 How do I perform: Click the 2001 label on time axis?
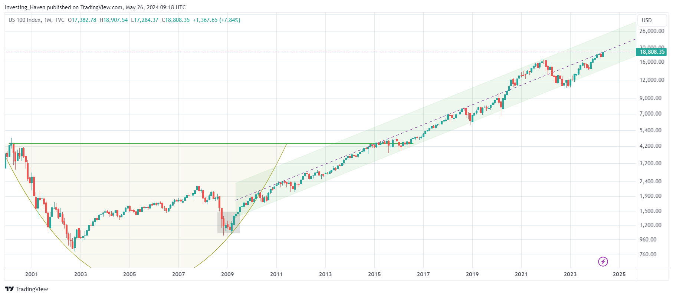[32, 274]
